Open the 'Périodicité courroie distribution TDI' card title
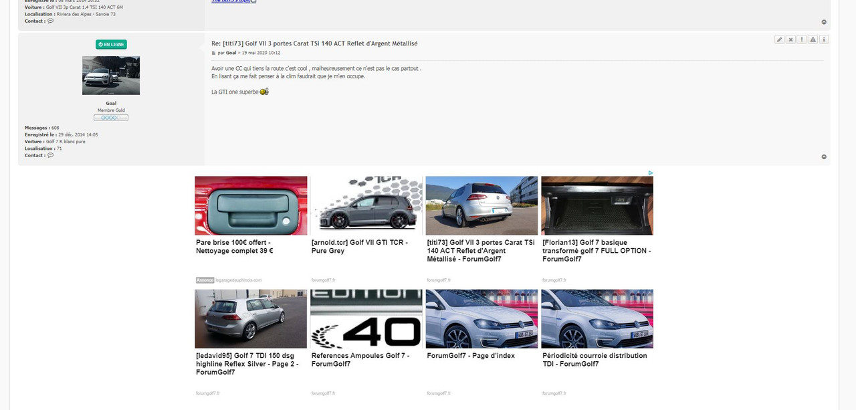 [595, 360]
